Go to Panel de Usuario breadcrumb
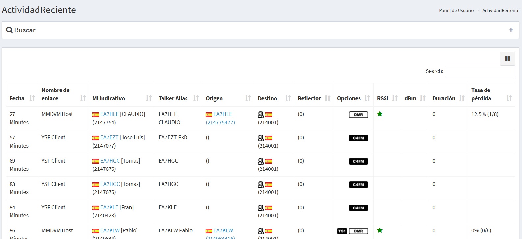This screenshot has width=522, height=239. 456,10
